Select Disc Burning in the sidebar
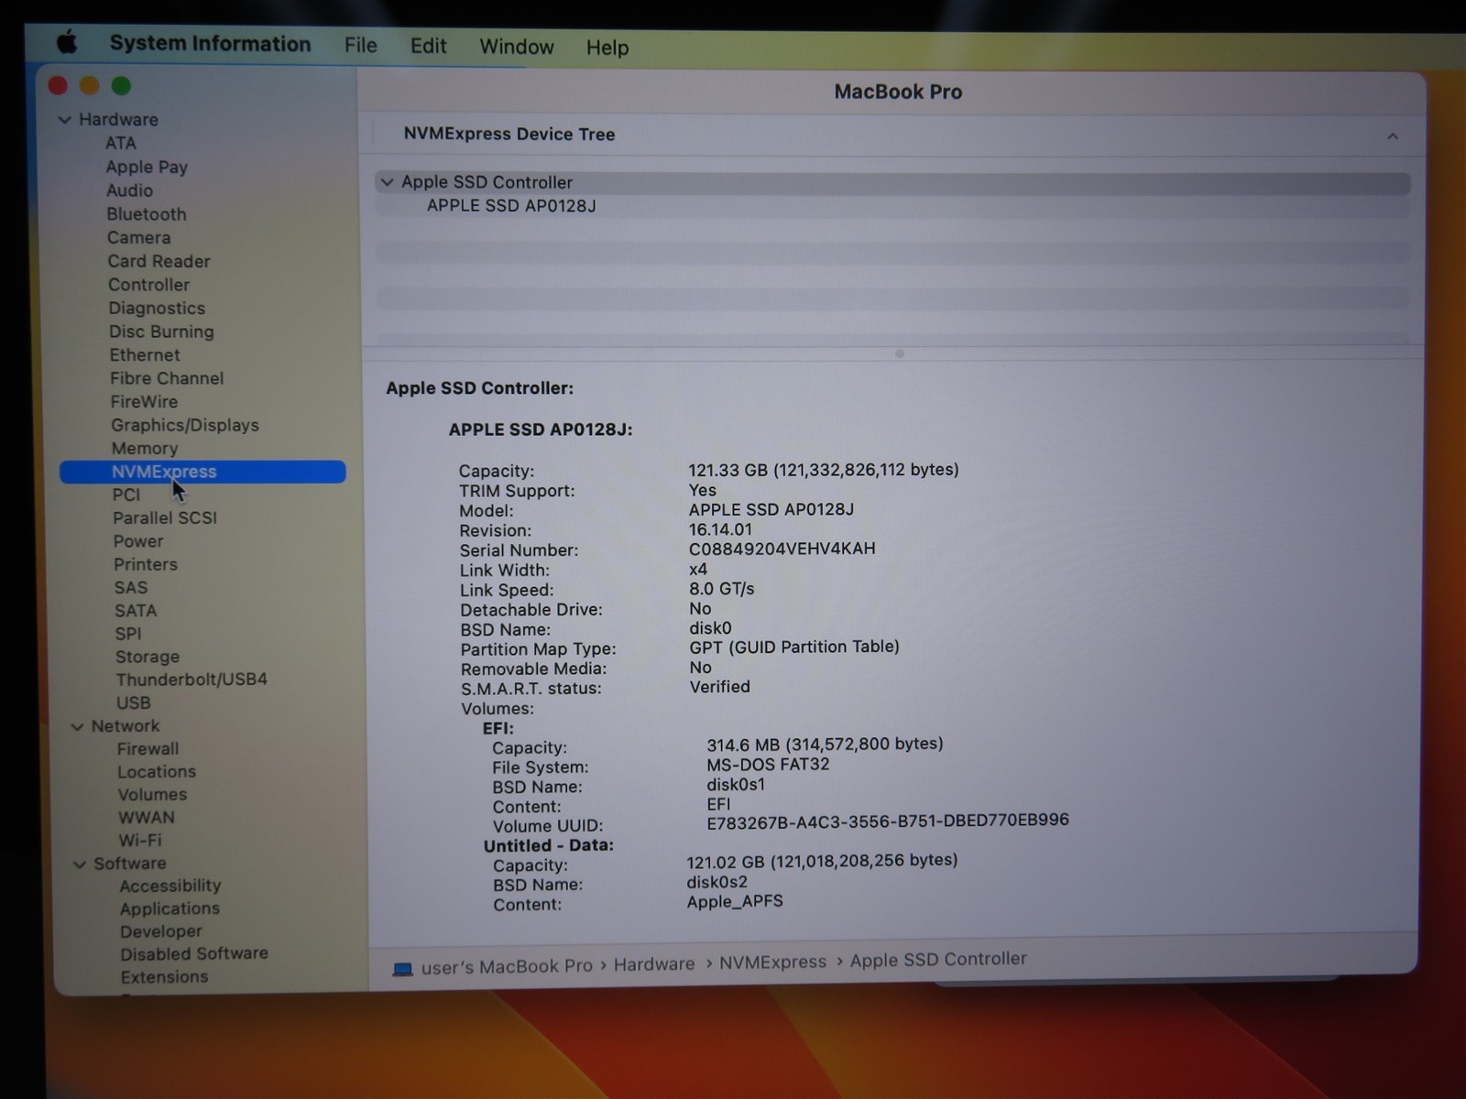Viewport: 1466px width, 1099px height. pos(161,332)
